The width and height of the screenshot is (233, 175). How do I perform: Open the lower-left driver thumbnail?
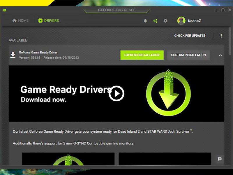point(68,159)
